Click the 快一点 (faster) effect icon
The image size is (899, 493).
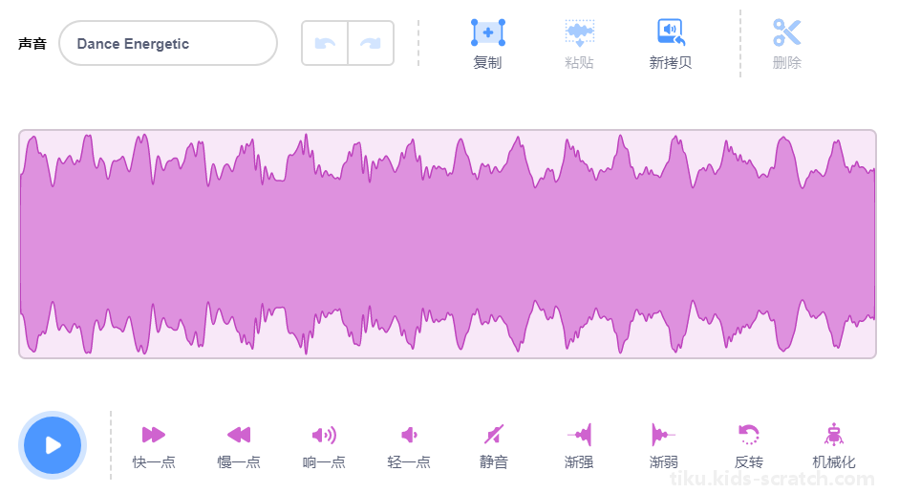tap(154, 435)
